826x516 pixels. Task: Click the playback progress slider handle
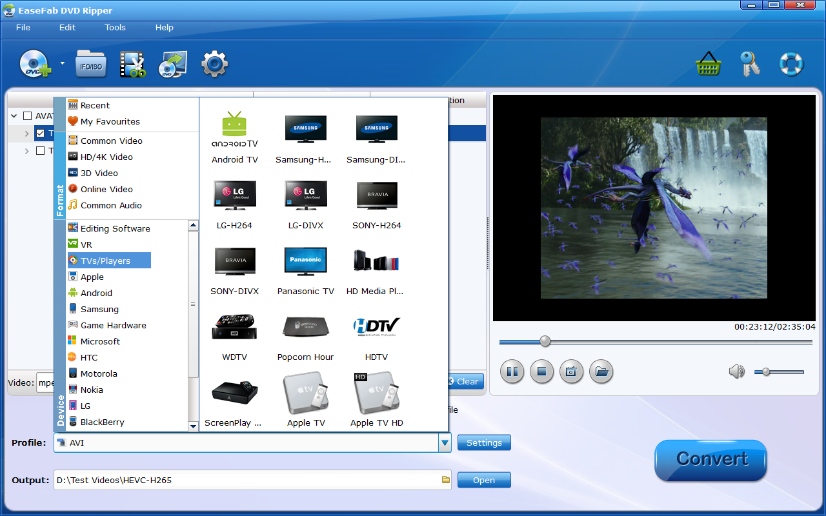(x=545, y=341)
